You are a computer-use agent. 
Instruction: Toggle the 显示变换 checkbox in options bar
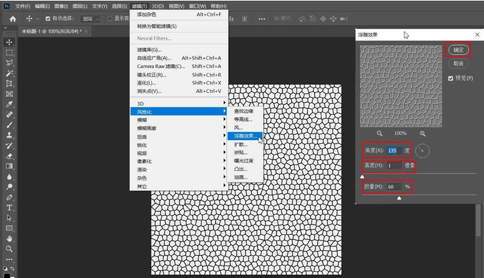[110, 19]
